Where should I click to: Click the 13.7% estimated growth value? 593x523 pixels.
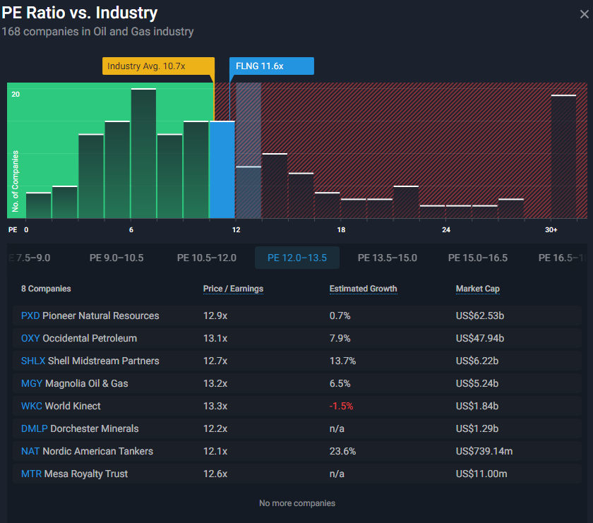(342, 361)
